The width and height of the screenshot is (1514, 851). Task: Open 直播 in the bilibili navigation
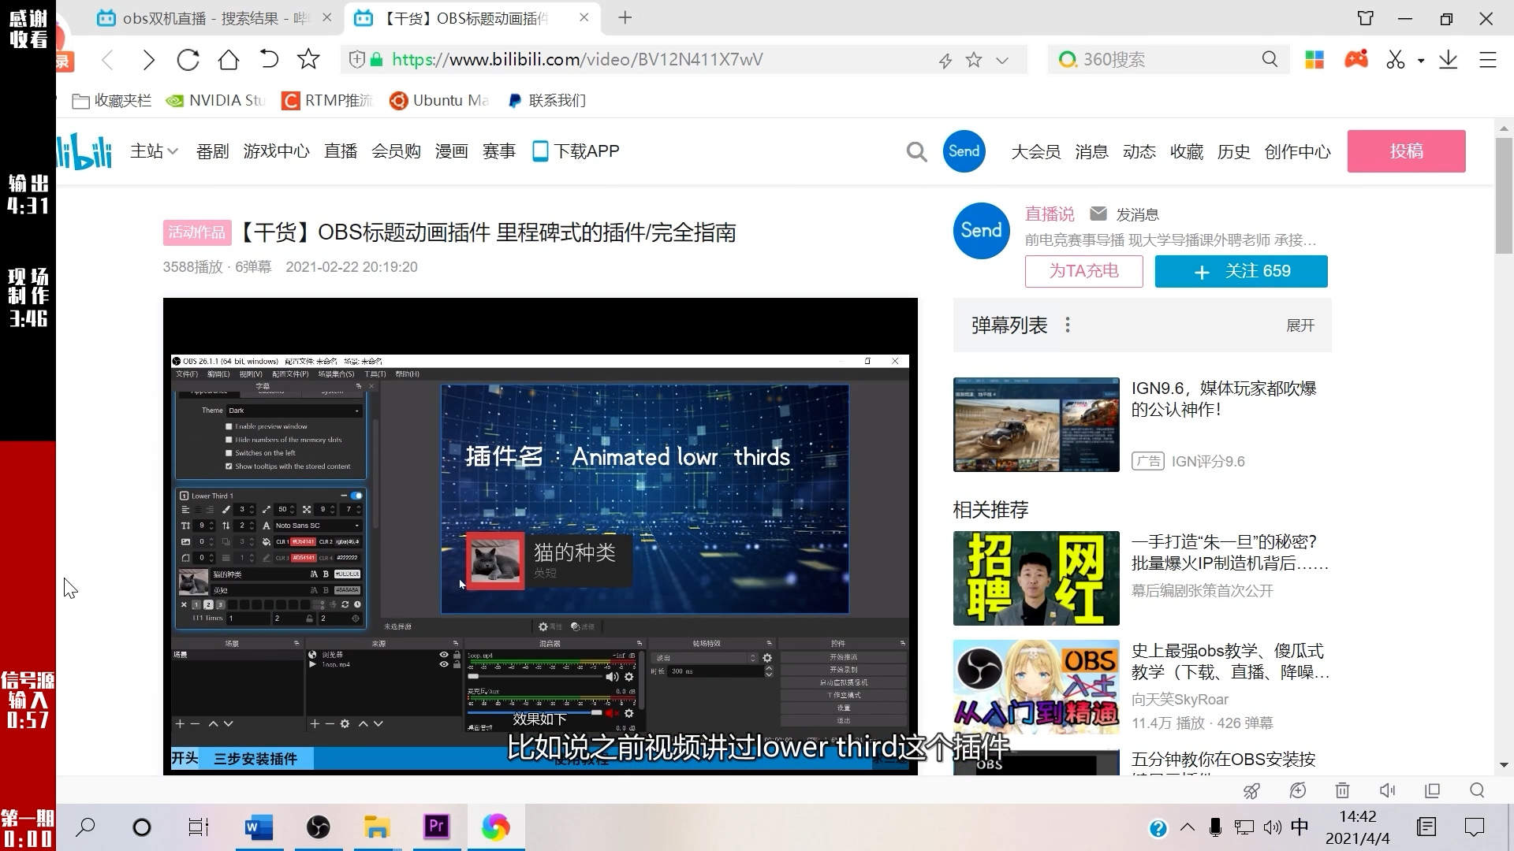click(340, 151)
